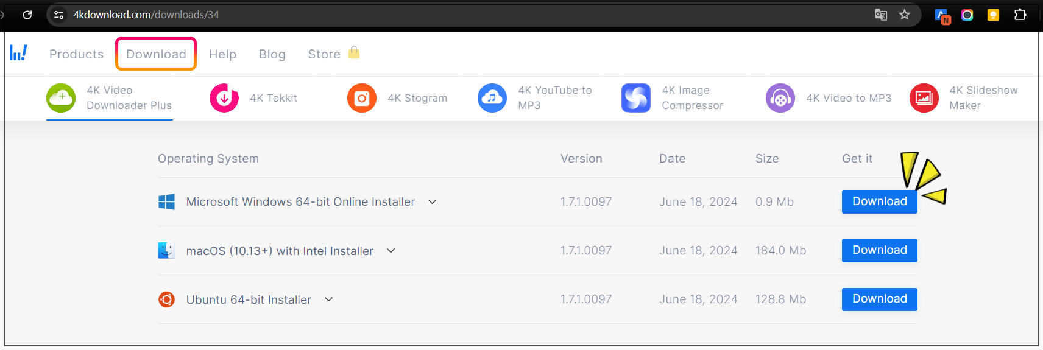
Task: Click June 18, 2024 in the Ubuntu row
Action: (698, 299)
